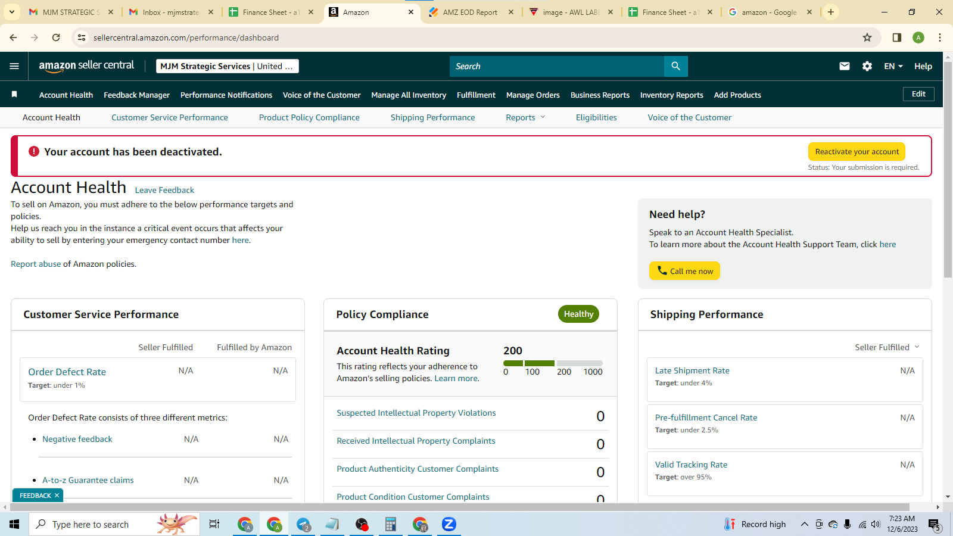The image size is (953, 536).
Task: Open the Late Shipment Rate link
Action: [x=692, y=370]
